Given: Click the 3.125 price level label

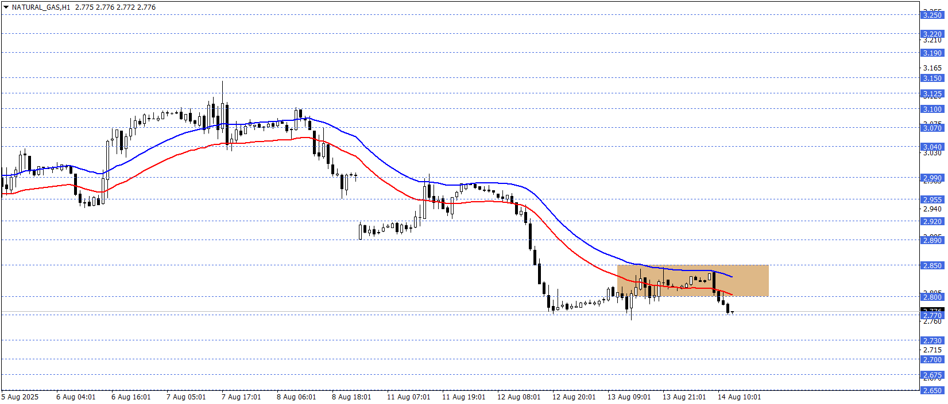Looking at the screenshot, I should [x=932, y=93].
